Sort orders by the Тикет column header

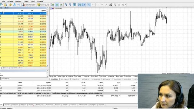click(20, 82)
